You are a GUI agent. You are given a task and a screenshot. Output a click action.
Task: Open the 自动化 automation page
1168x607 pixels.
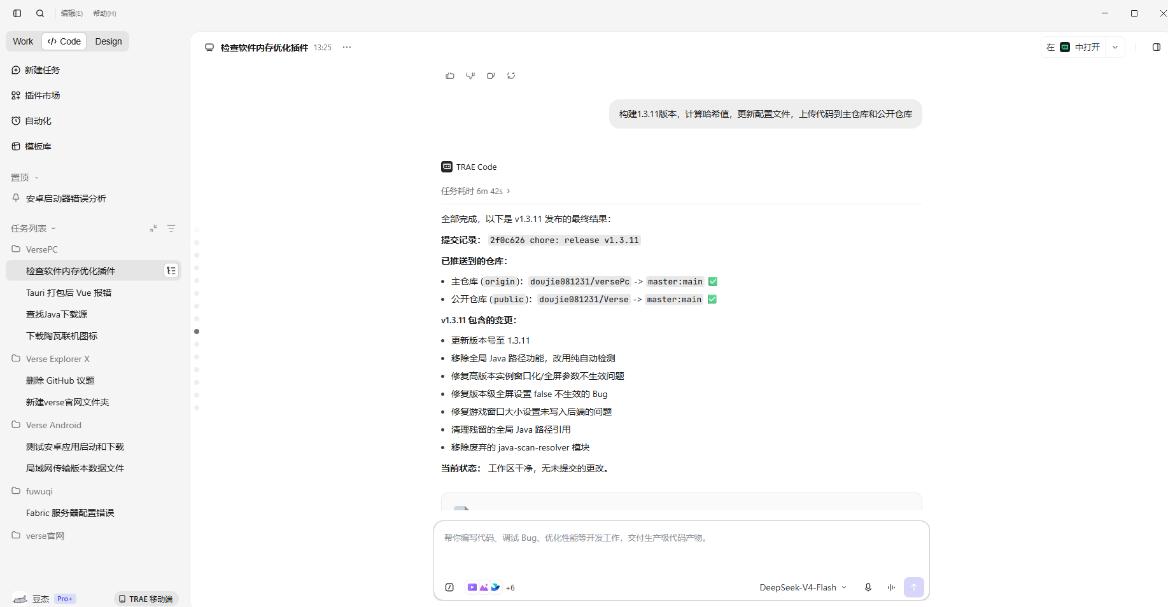point(32,121)
